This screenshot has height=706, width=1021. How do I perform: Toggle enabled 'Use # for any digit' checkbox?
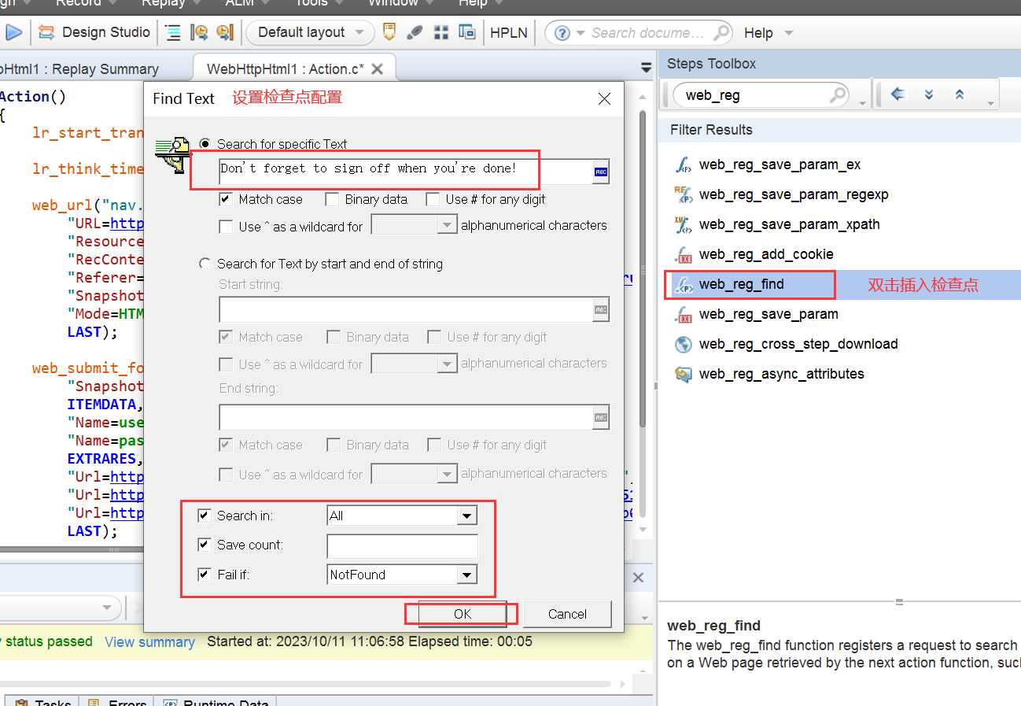[x=433, y=199]
